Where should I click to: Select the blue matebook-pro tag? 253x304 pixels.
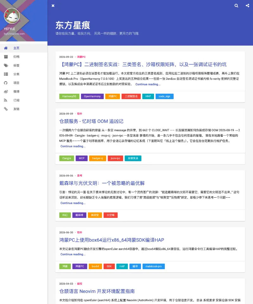pos(154,266)
